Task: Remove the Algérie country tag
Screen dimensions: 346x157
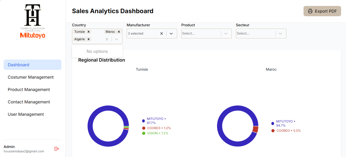Action: pos(89,39)
